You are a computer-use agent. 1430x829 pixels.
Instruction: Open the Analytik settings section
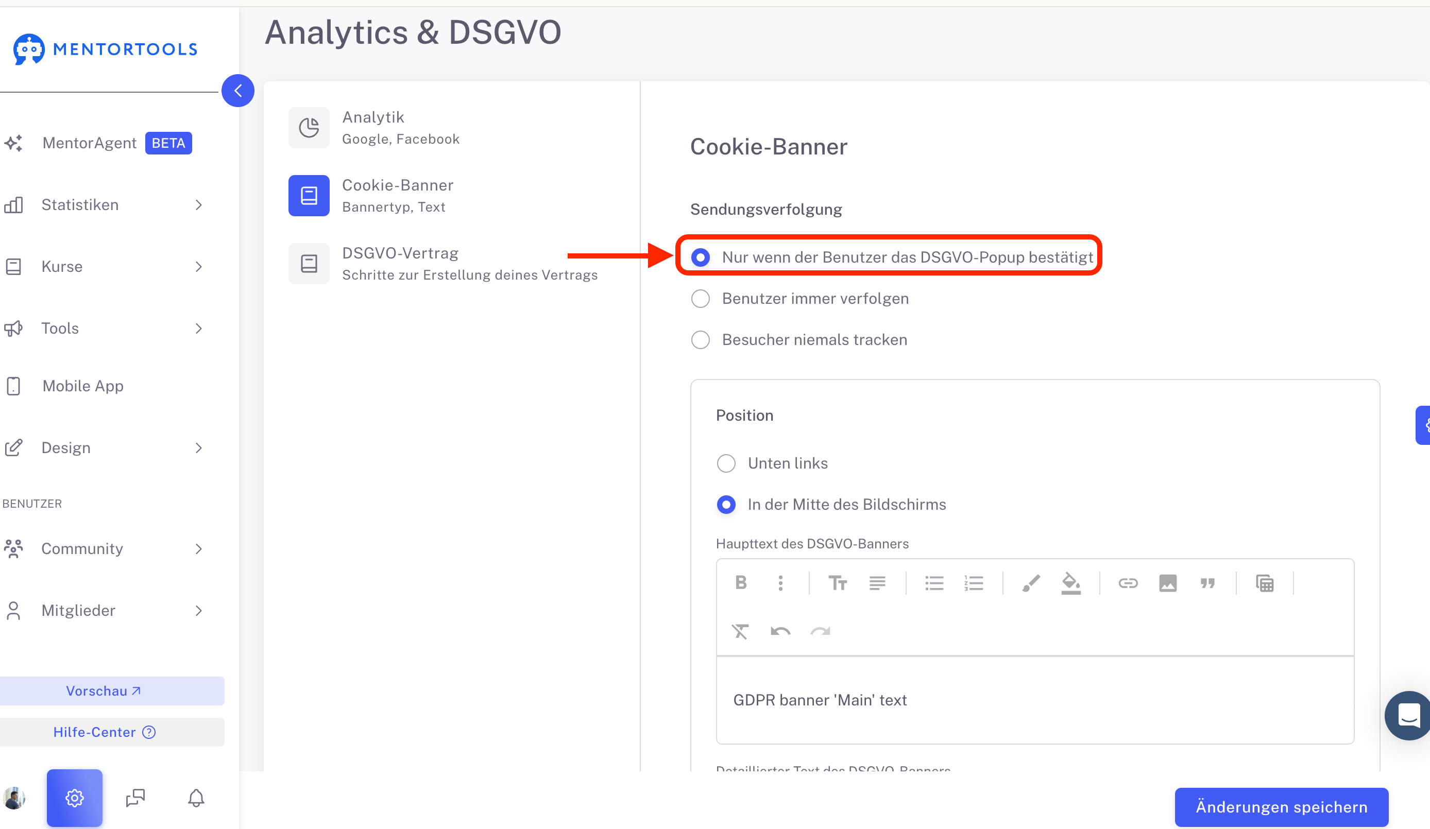[x=442, y=128]
